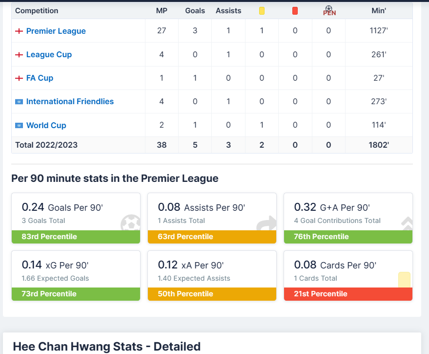Click the yellow card column header icon

tap(262, 11)
